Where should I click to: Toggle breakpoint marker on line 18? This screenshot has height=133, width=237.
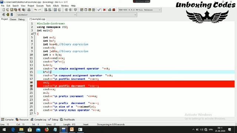(x=31, y=82)
